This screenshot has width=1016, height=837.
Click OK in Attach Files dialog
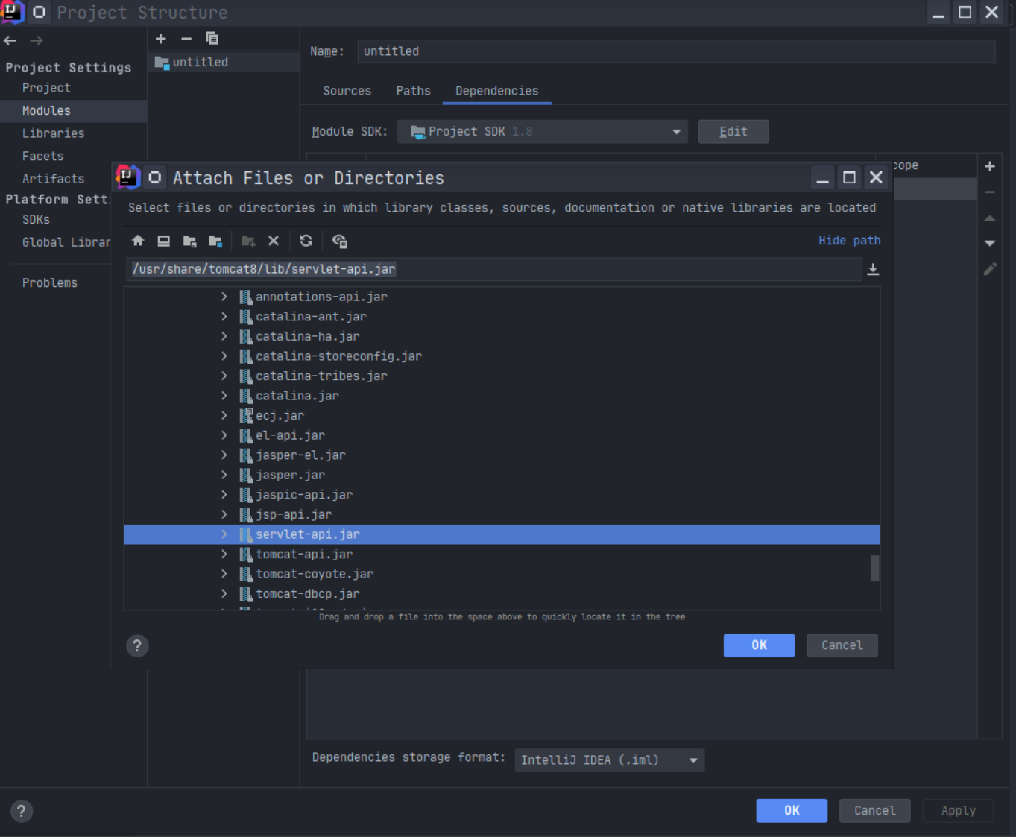pyautogui.click(x=759, y=645)
